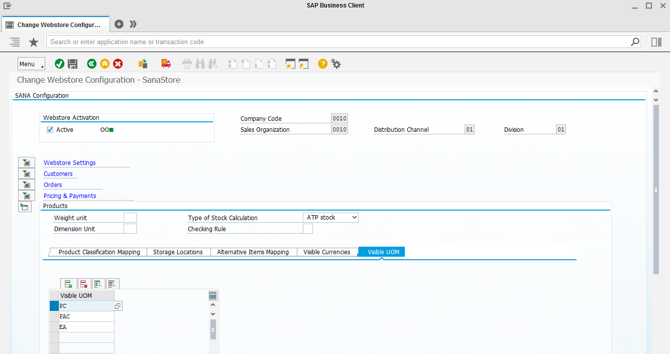Expand the Orders section
Screen dimensions: 670x354
26,185
